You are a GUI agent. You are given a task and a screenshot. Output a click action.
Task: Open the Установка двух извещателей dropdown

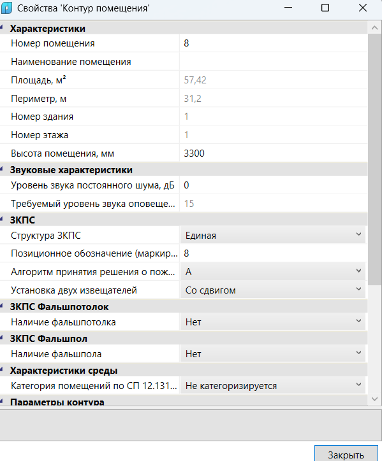click(273, 290)
